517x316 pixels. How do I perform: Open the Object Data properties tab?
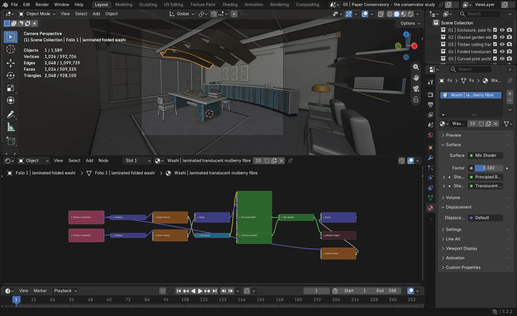pos(431,198)
